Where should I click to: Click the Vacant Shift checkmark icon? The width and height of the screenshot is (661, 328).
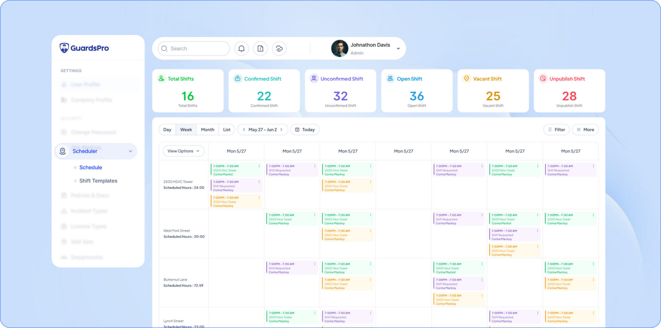466,79
